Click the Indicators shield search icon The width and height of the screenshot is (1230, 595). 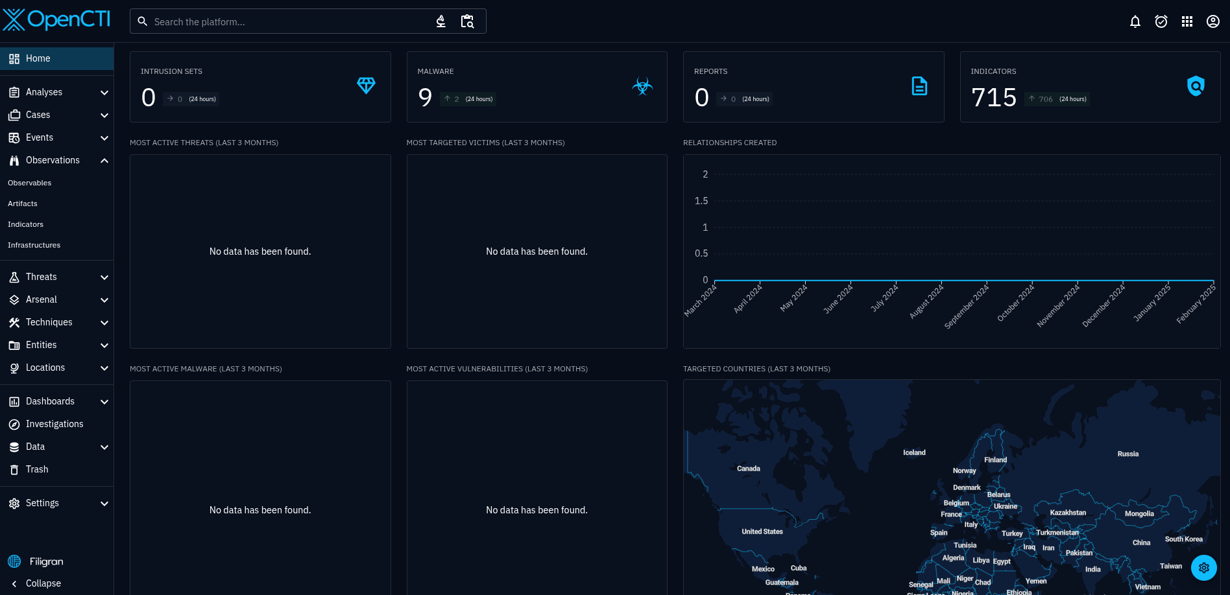click(x=1196, y=86)
